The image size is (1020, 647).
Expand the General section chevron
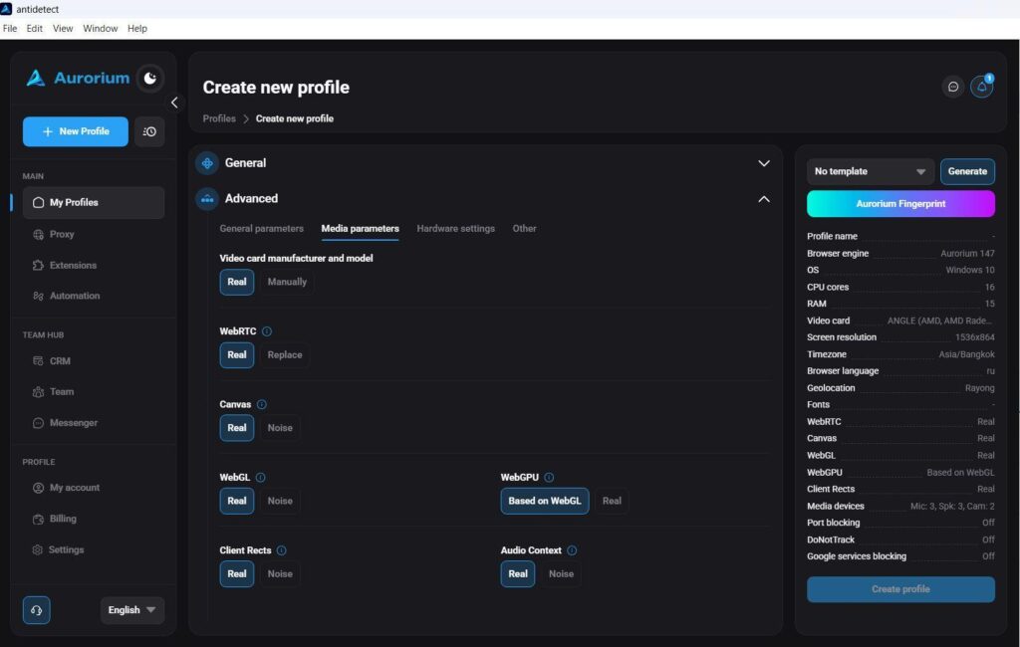[x=764, y=163]
